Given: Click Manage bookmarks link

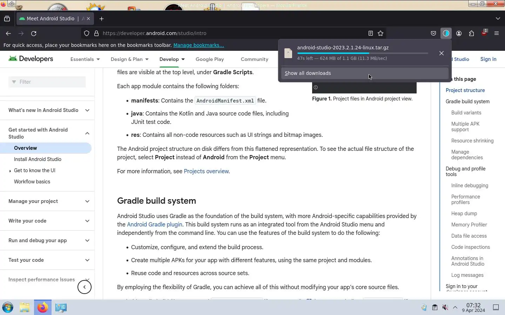Looking at the screenshot, I should pyautogui.click(x=198, y=45).
